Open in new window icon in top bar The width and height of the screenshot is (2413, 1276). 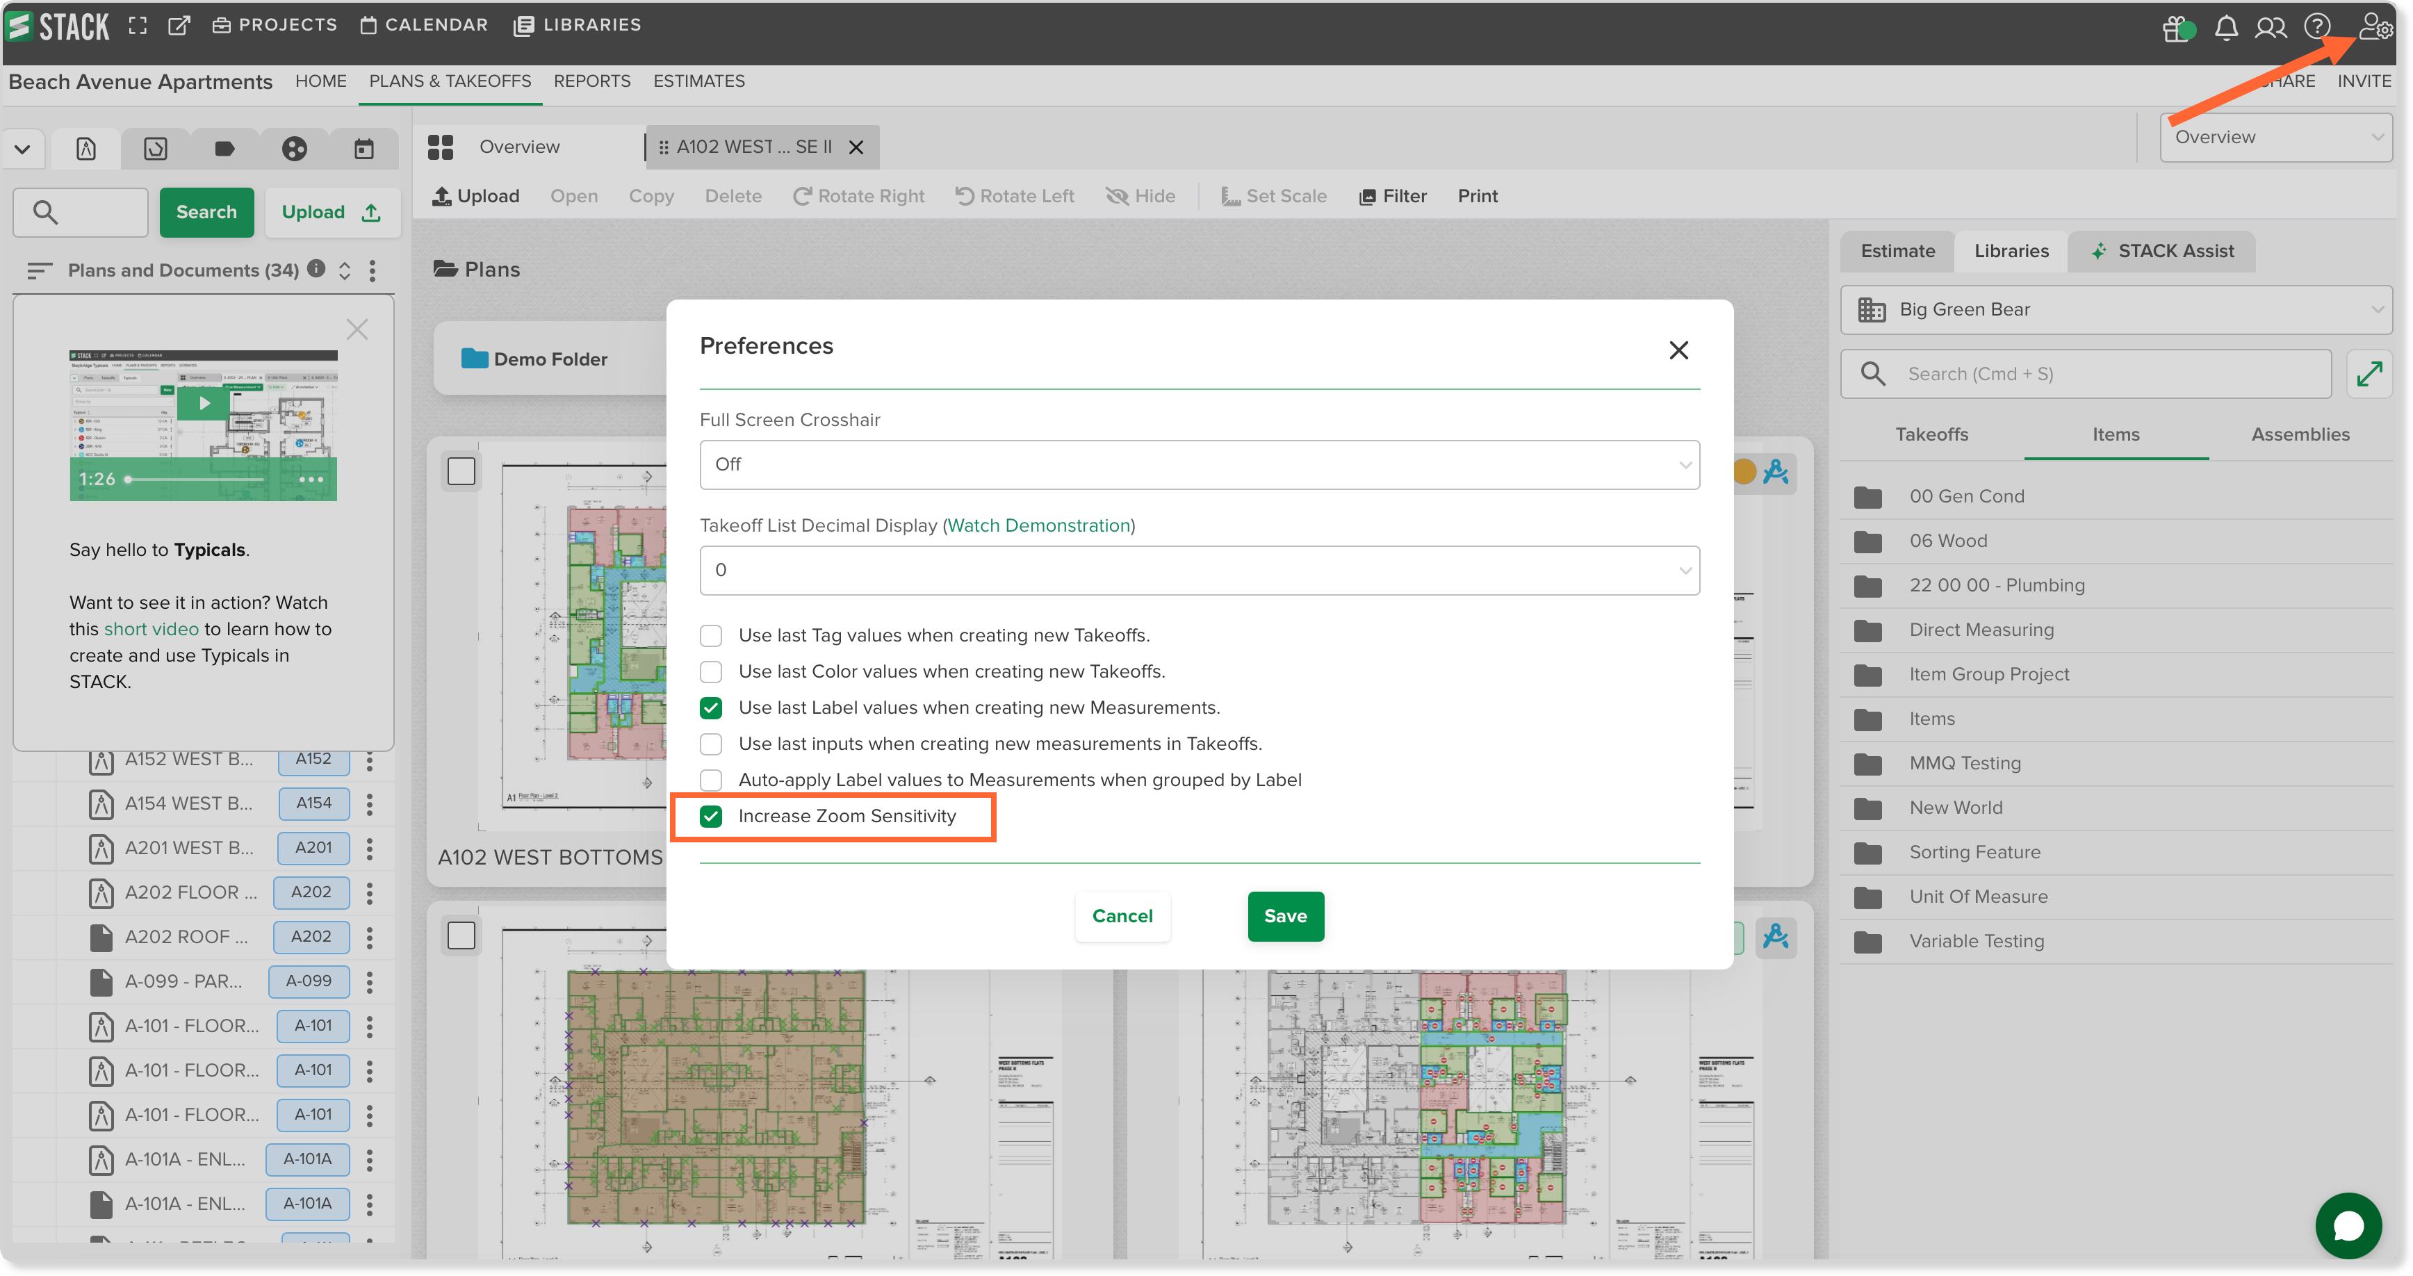[178, 25]
